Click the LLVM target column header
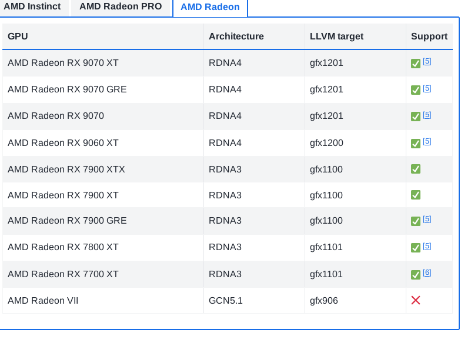The image size is (461, 339). 355,36
